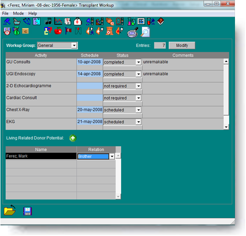246x236 pixels.
Task: Click the Modify button
Action: tap(182, 46)
